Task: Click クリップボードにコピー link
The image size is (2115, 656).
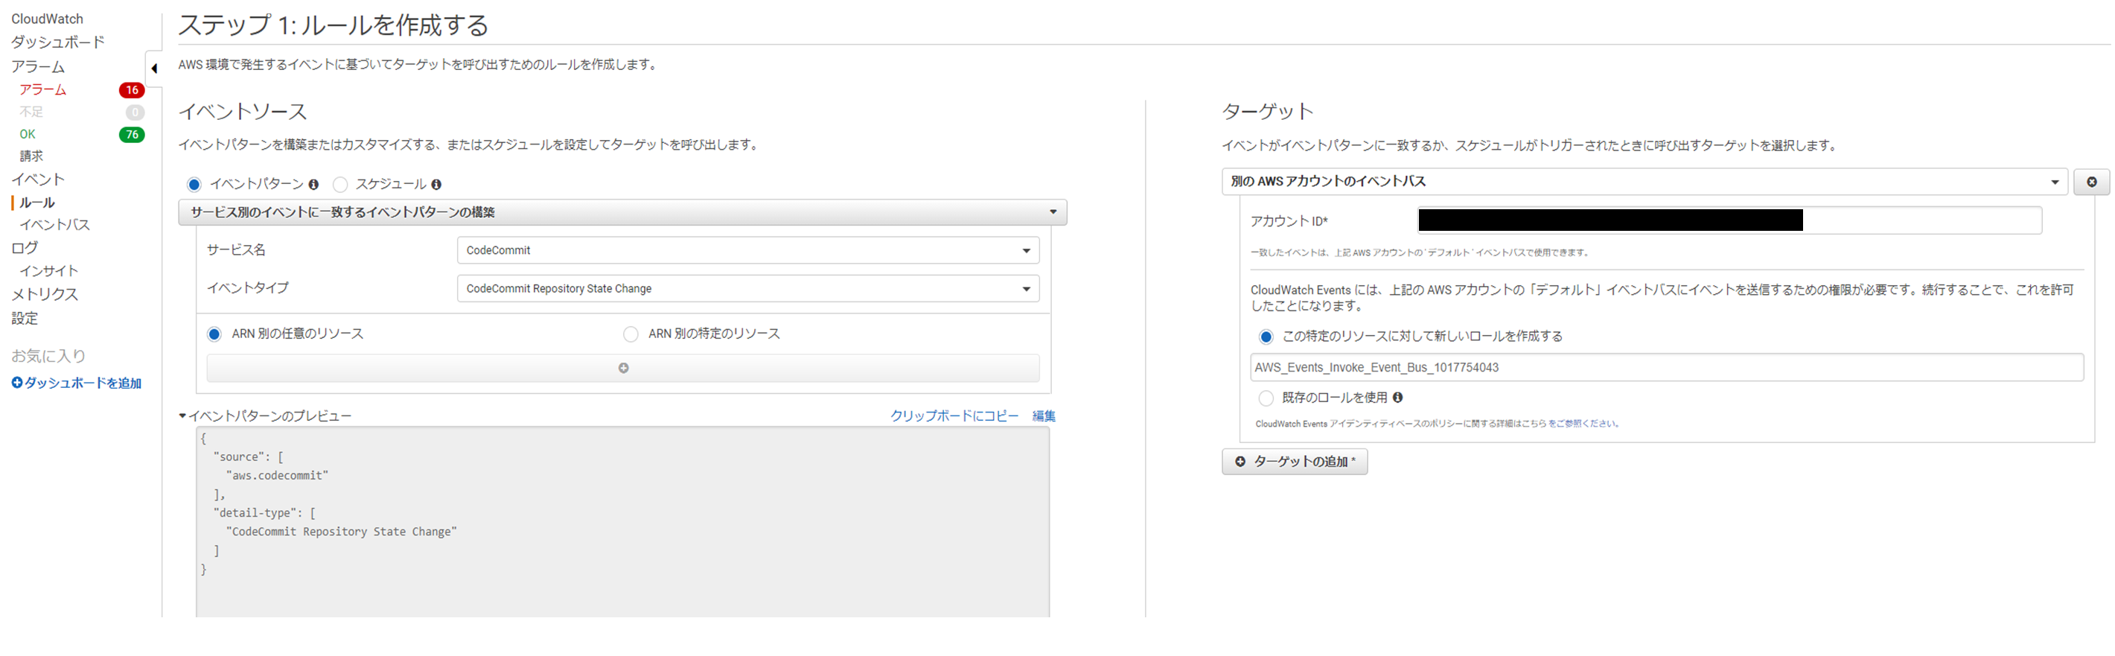Action: point(954,416)
